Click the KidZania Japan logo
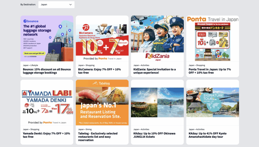 157,57
